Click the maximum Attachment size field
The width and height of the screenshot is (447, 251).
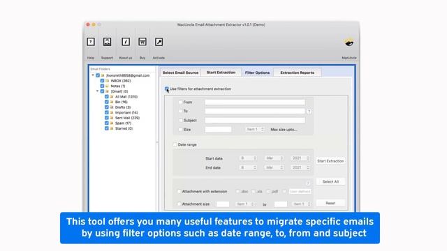(x=281, y=204)
